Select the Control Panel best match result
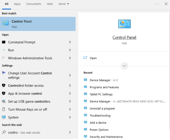 click(38, 24)
